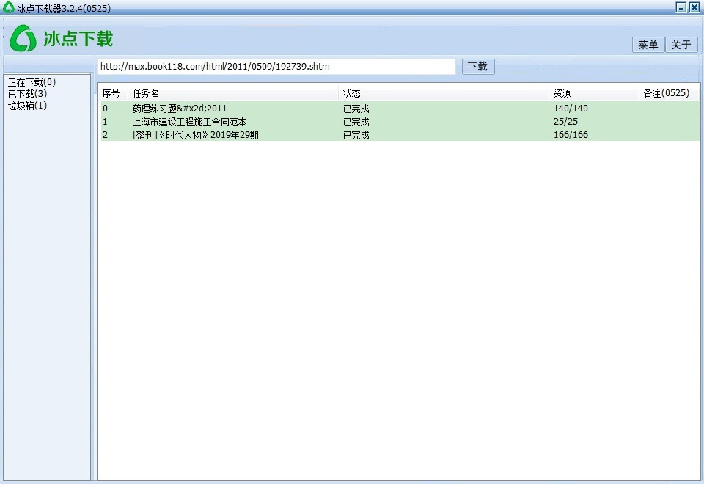Select 已下载(3) in the sidebar
The height and width of the screenshot is (484, 704).
tap(27, 94)
